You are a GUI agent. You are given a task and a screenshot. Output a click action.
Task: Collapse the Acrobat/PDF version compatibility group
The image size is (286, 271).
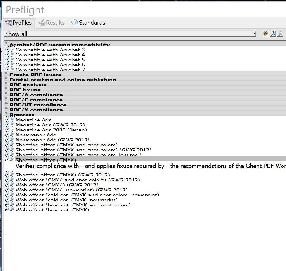pyautogui.click(x=6, y=43)
